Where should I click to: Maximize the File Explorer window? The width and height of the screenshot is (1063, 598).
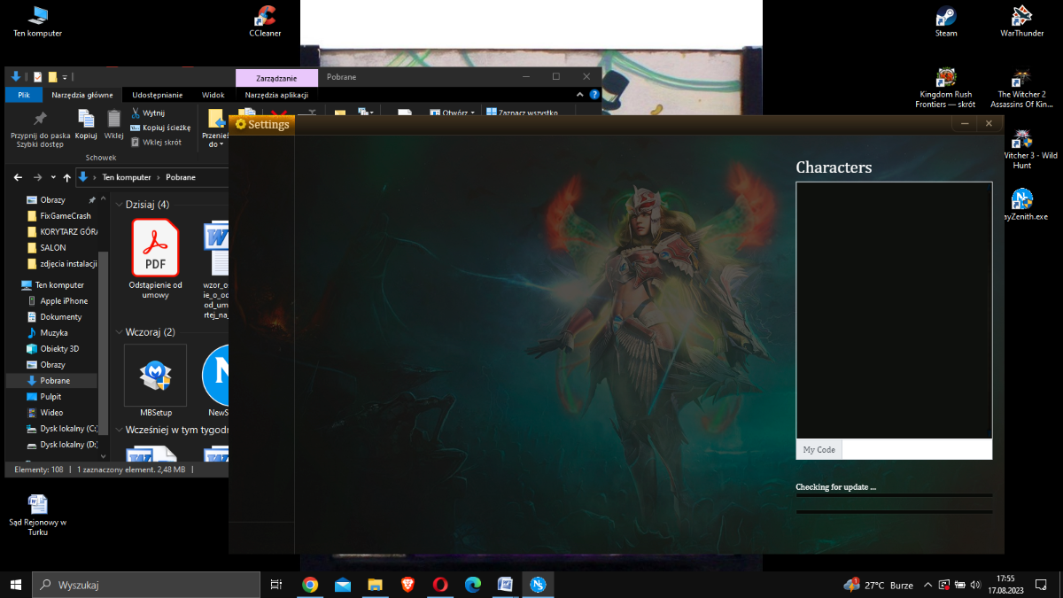tap(556, 77)
